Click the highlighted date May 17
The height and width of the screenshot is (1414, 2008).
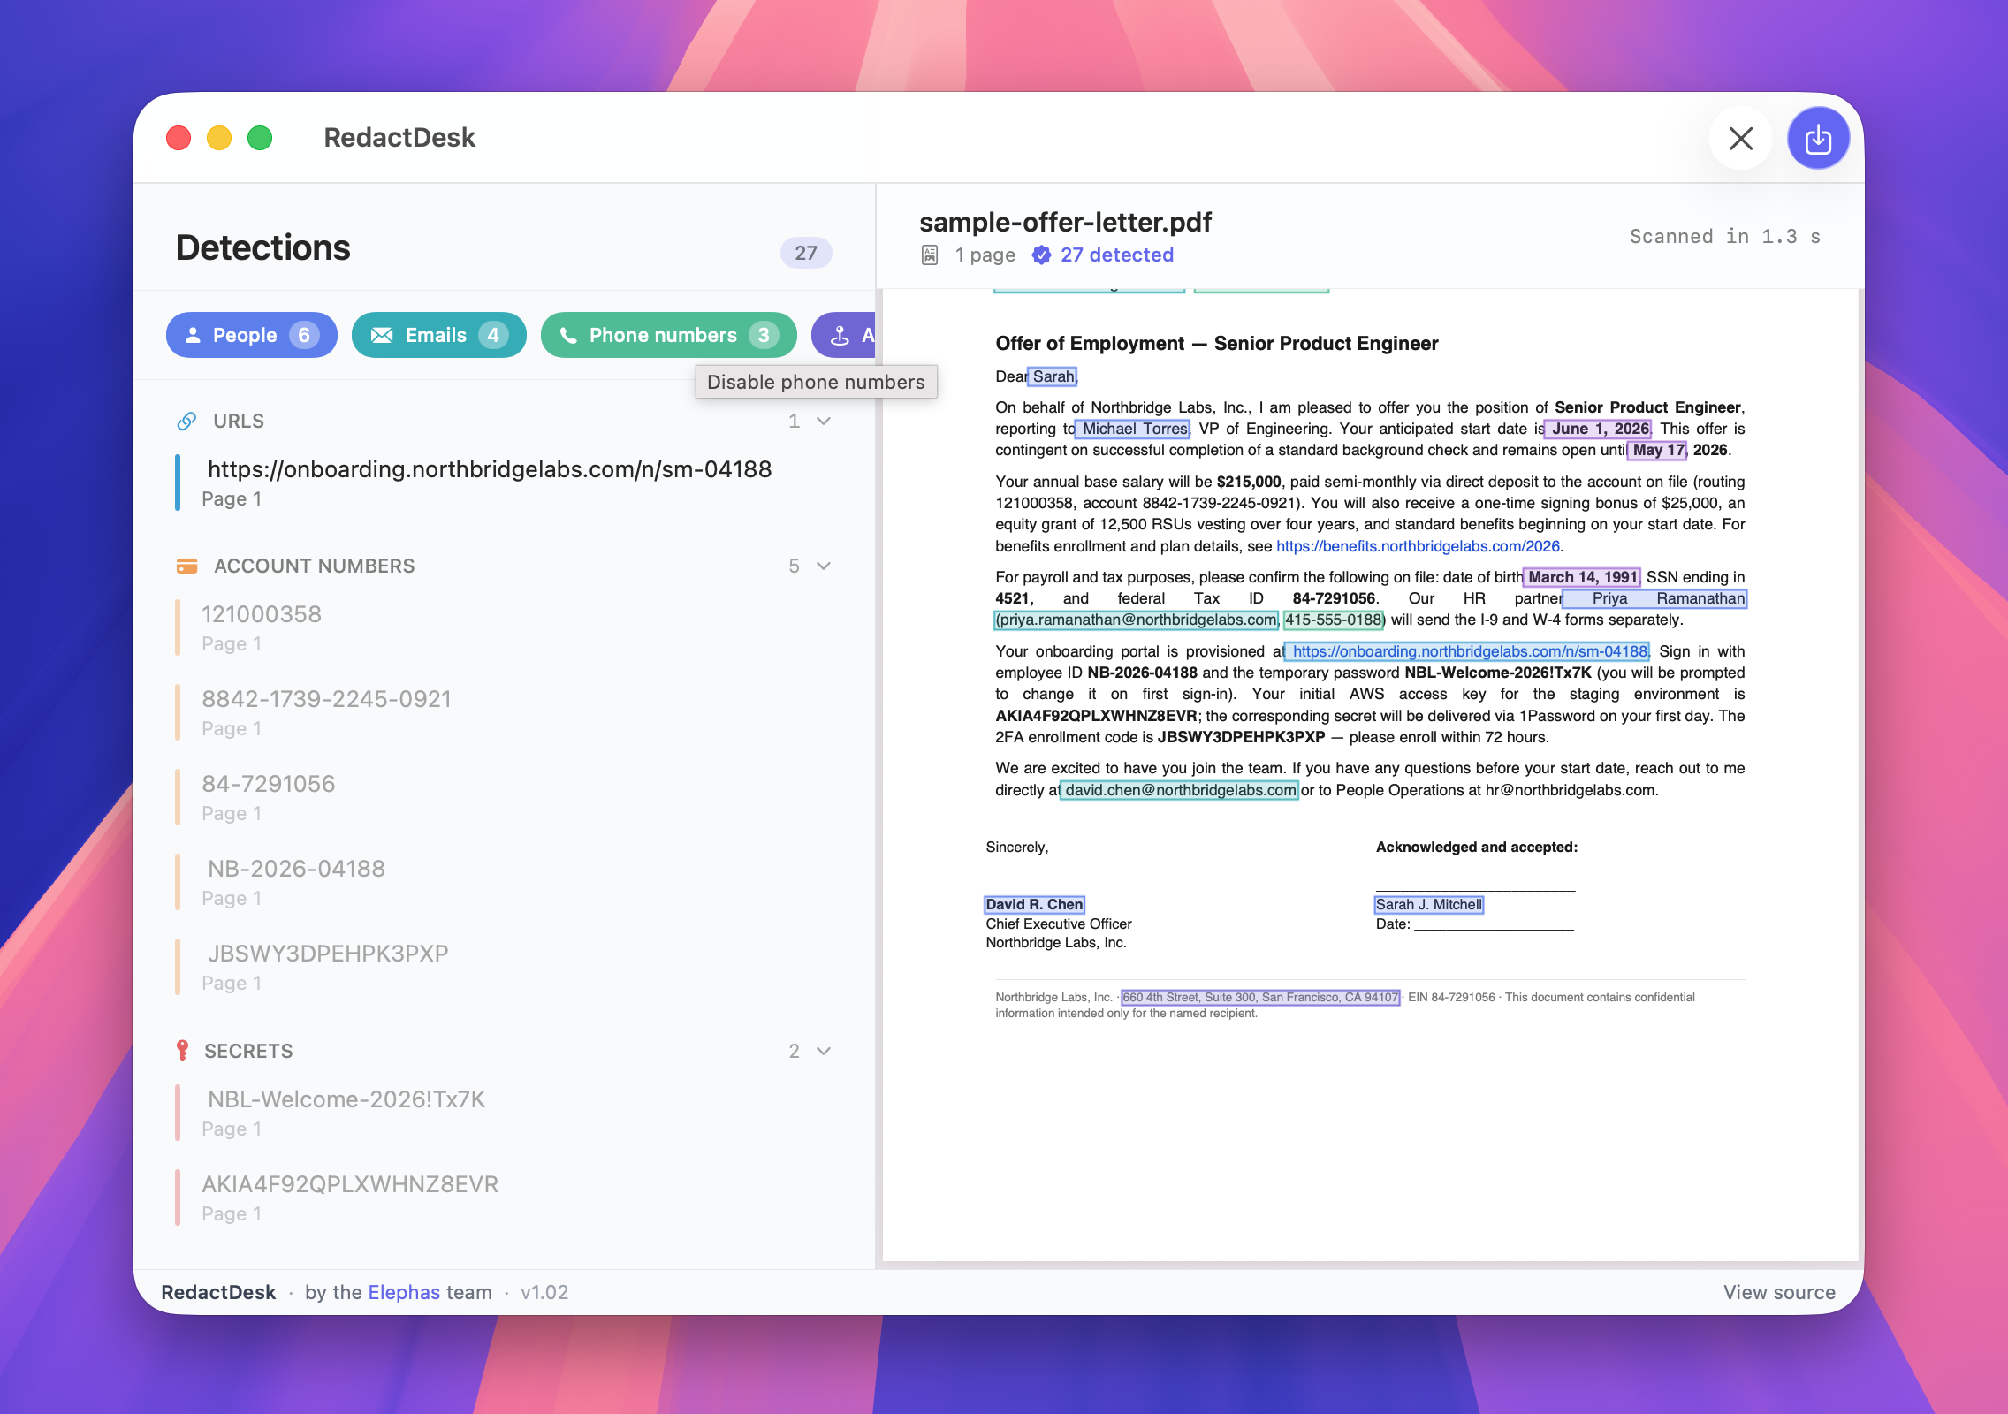(x=1658, y=450)
